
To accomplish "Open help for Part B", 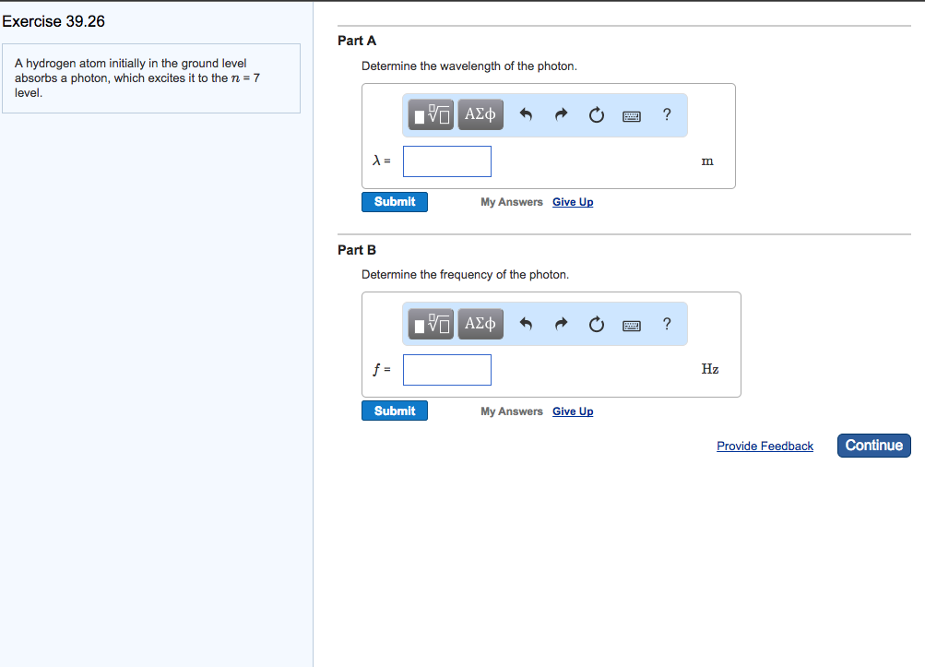I will click(x=667, y=324).
